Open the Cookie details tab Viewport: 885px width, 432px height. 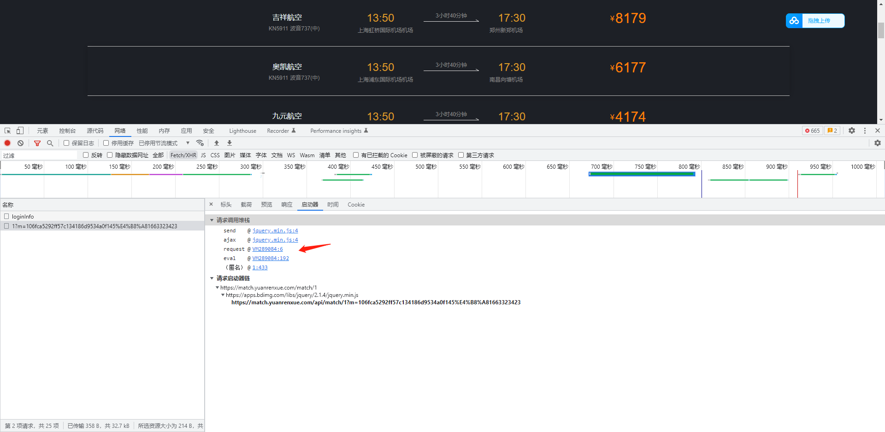(x=356, y=205)
